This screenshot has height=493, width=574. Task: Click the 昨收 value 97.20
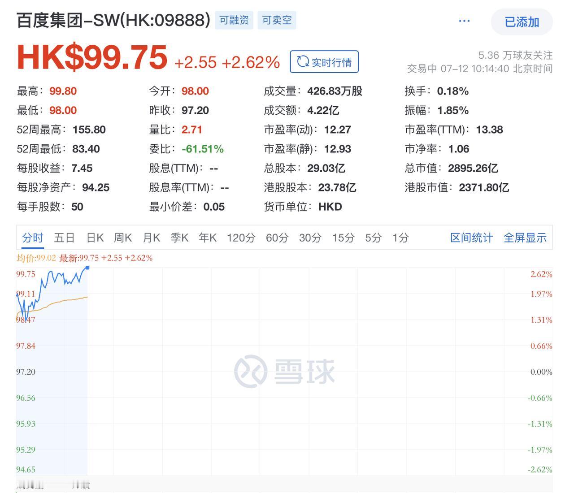tap(195, 110)
